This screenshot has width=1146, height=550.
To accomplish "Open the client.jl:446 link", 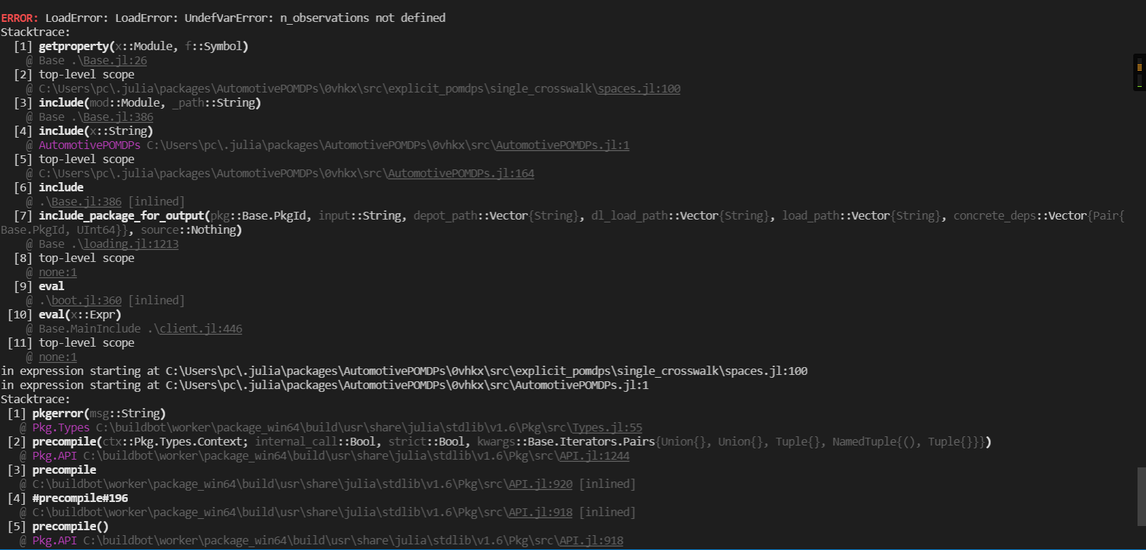I will point(201,329).
